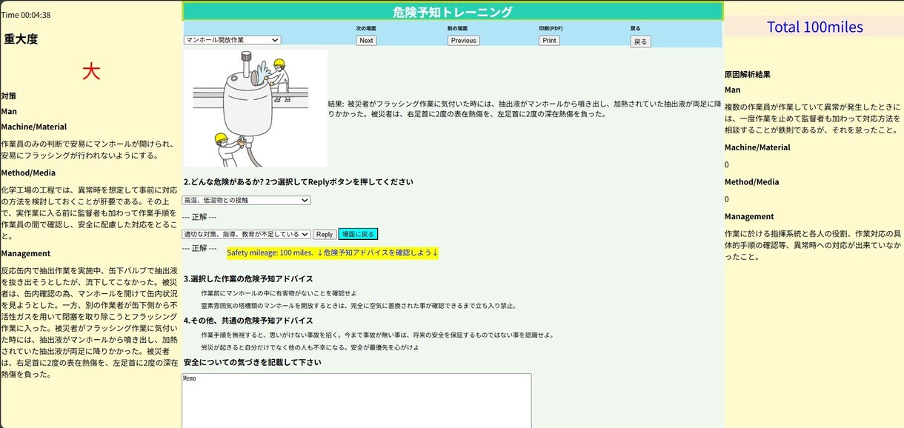Click the manhole work illustration image
904x428 pixels.
[256, 108]
